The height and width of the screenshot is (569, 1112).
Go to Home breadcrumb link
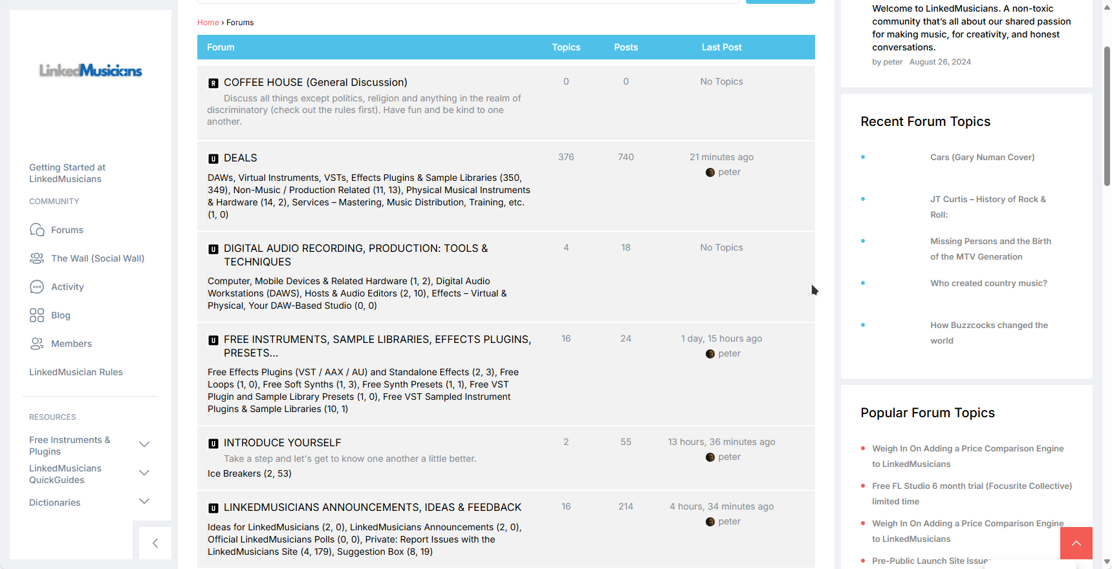[208, 23]
